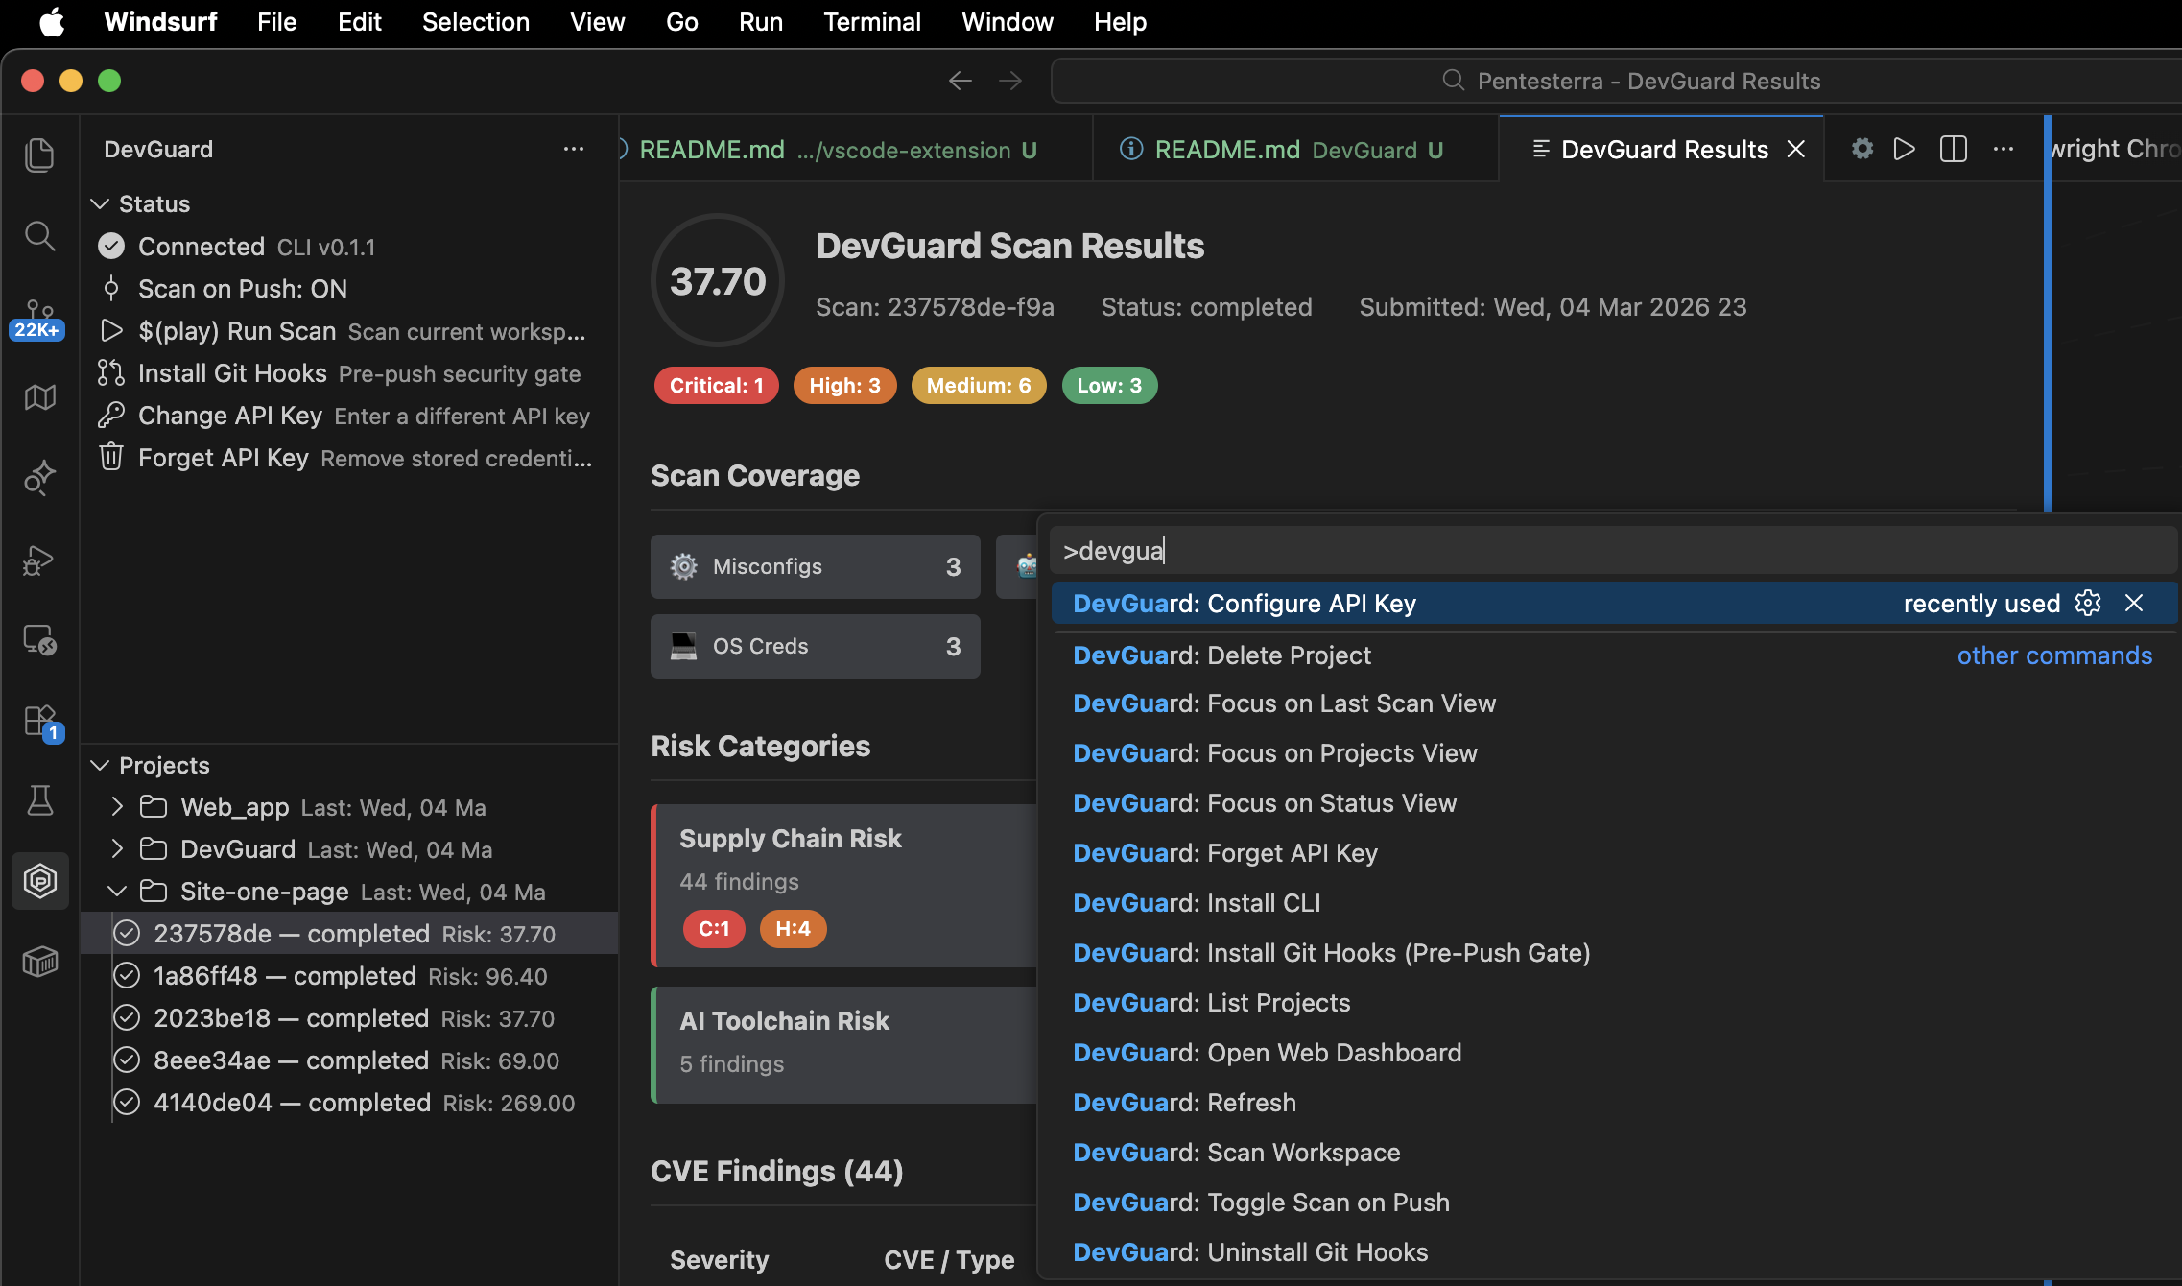The width and height of the screenshot is (2182, 1286).
Task: Click the command palette input field
Action: pos(1612,551)
